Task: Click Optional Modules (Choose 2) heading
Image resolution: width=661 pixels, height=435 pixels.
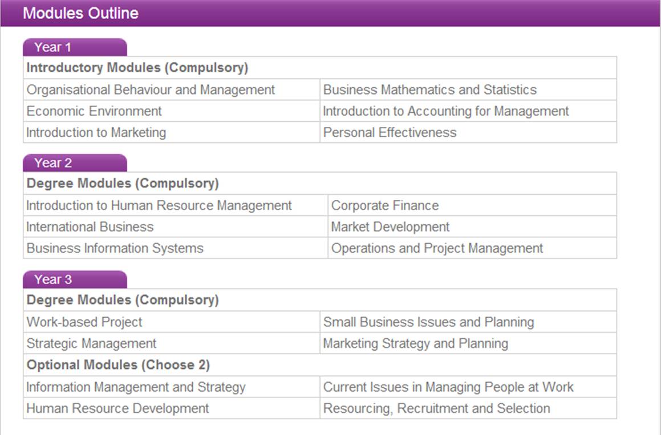Action: tap(118, 365)
